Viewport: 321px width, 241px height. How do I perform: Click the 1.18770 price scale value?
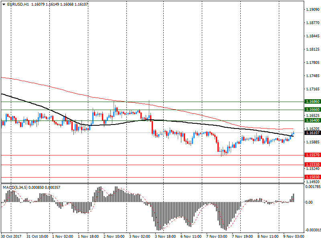pyautogui.click(x=313, y=23)
